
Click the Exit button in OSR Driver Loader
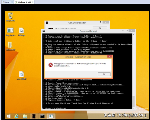100,28
